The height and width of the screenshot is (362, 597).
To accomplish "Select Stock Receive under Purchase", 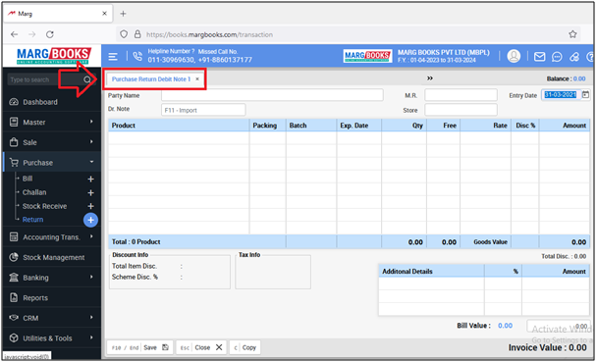I will [44, 206].
